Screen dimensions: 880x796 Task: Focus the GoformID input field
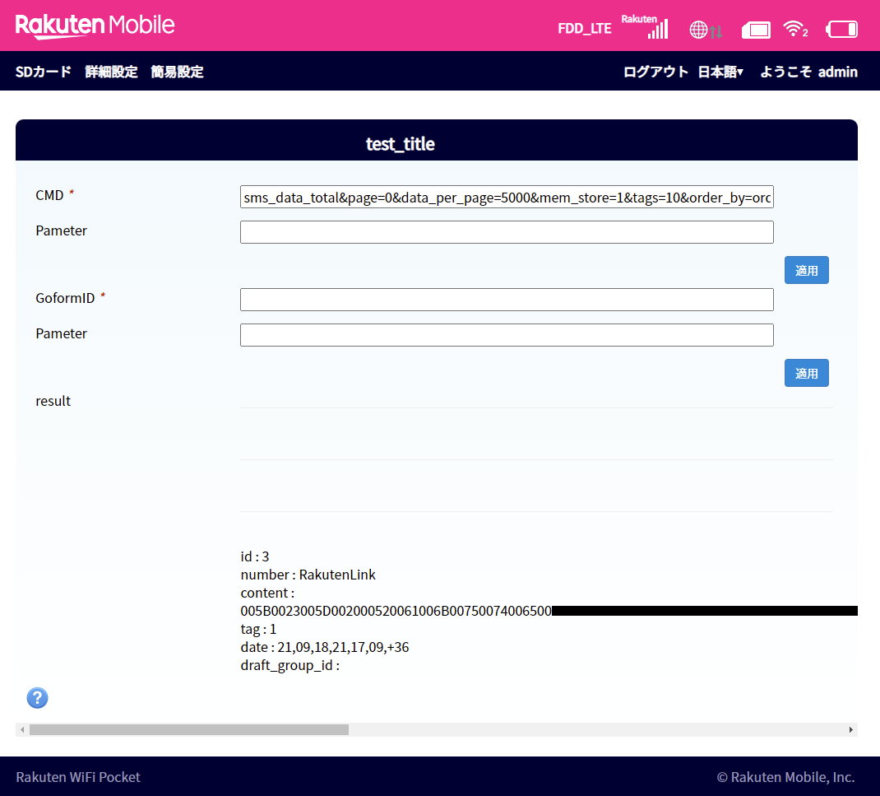[507, 300]
